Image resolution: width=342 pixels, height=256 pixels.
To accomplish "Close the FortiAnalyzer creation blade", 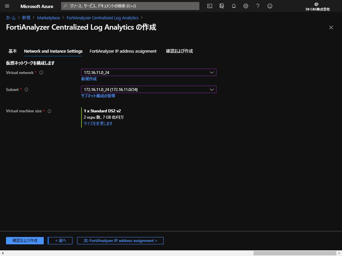I will coord(331,28).
